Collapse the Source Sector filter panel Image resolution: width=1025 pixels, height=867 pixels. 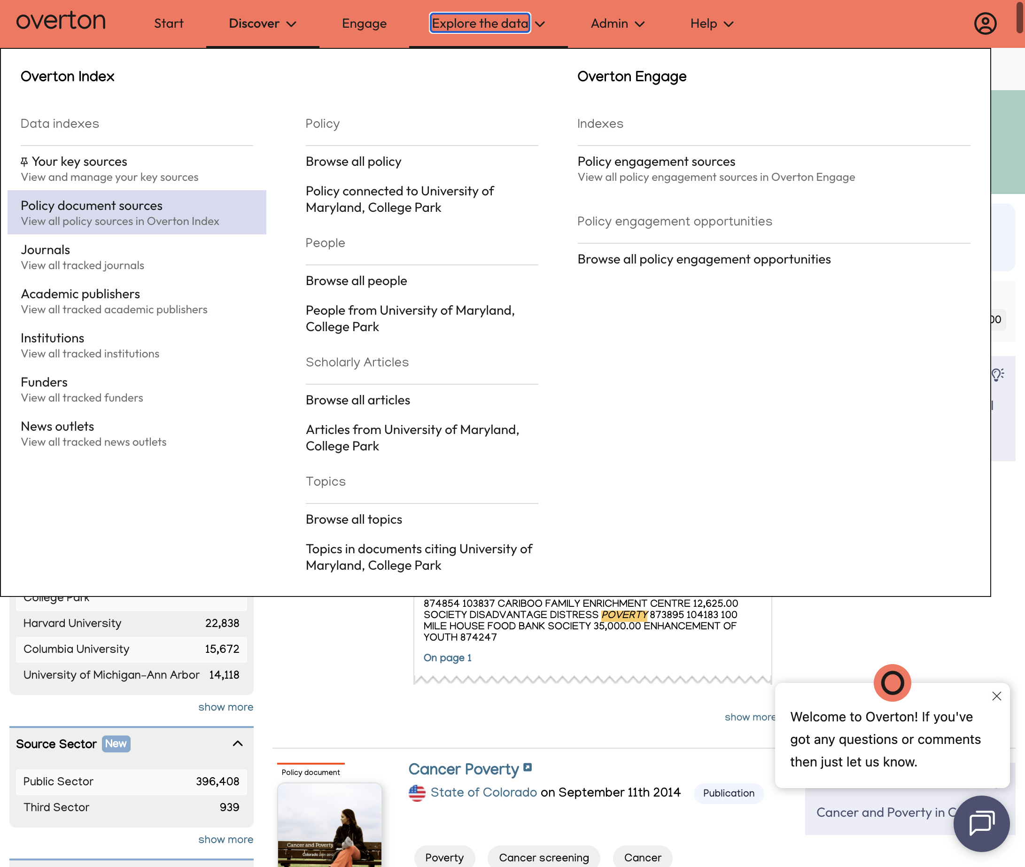237,743
